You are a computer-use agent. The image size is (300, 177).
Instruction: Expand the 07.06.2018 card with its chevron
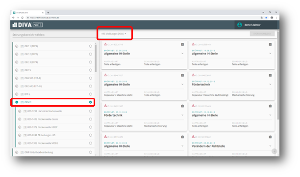[182, 54]
